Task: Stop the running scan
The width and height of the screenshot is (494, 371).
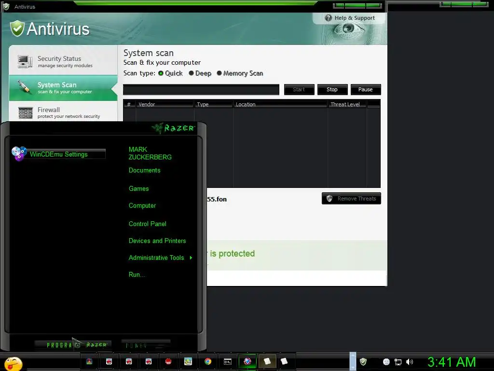Action: pos(332,89)
